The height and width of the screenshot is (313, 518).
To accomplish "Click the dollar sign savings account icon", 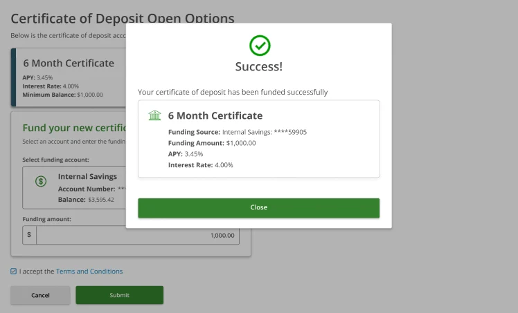I will click(41, 181).
